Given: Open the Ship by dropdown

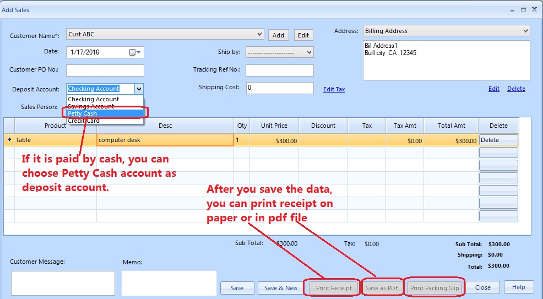Looking at the screenshot, I should (309, 52).
